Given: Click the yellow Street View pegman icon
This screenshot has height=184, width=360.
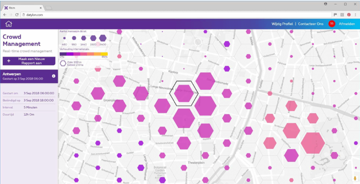Looking at the screenshot, I should 355,178.
